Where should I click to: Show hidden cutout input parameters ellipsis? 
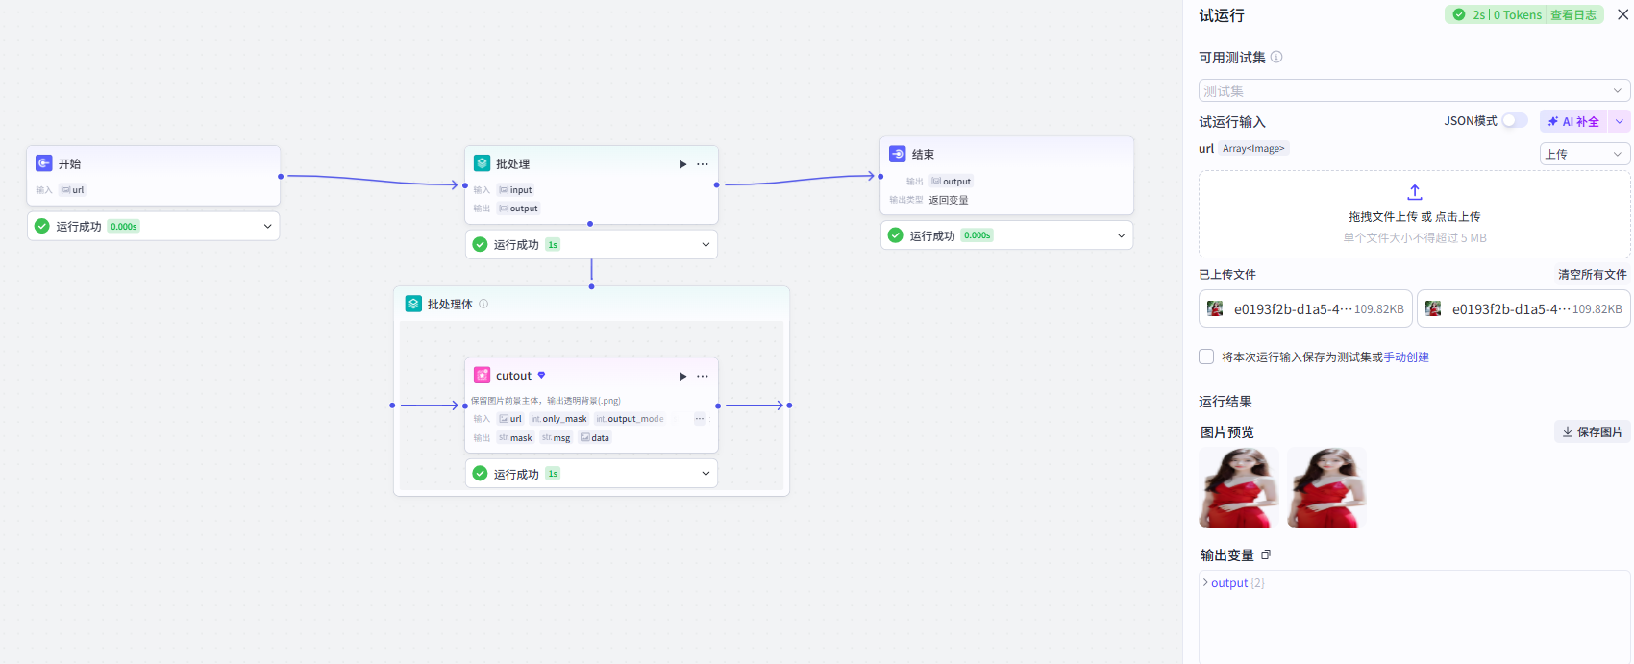[x=700, y=418]
